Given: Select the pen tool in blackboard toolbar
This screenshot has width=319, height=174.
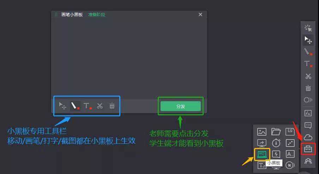Looking at the screenshot, I should (75, 106).
